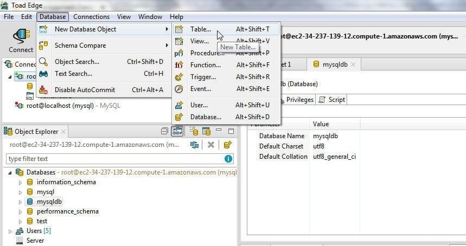
Task: Collapse the Databases tree node
Action: (x=10, y=173)
